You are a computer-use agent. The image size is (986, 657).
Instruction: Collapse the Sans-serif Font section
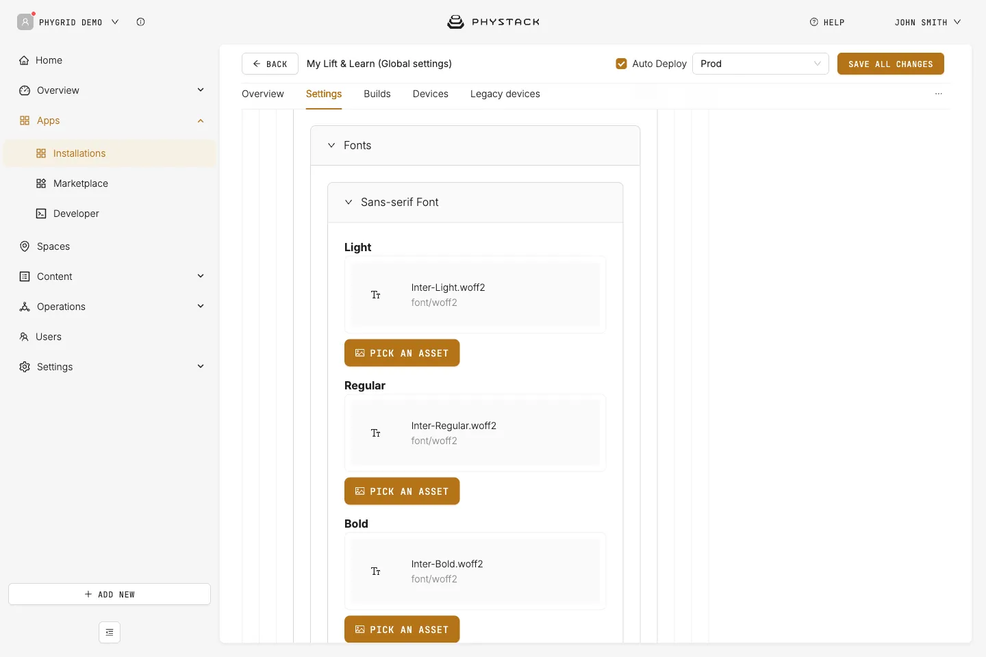(x=349, y=202)
